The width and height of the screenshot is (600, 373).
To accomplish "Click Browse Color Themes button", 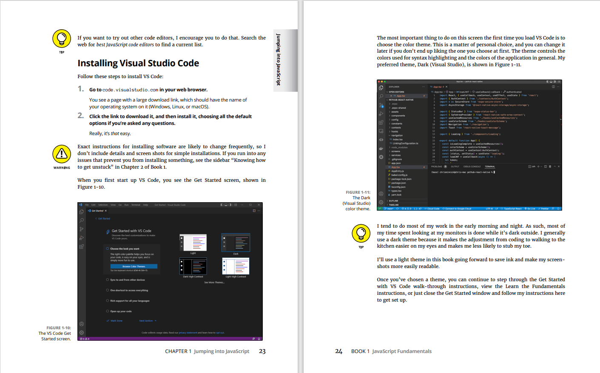I will [x=134, y=266].
